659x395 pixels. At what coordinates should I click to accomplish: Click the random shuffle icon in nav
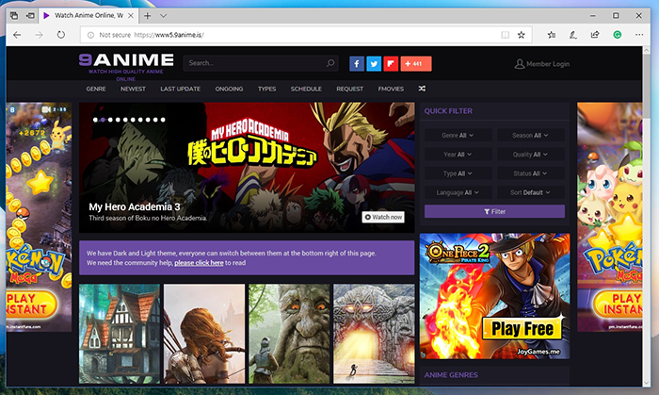(422, 89)
